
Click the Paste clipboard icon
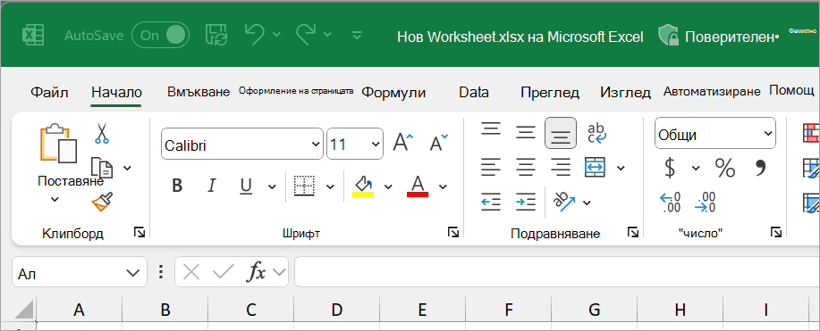[58, 143]
